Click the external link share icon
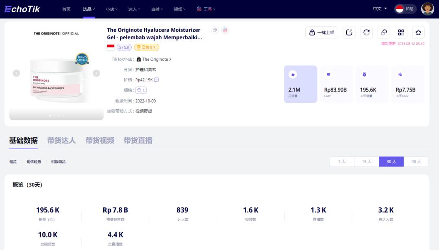The image size is (439, 250). pyautogui.click(x=349, y=32)
